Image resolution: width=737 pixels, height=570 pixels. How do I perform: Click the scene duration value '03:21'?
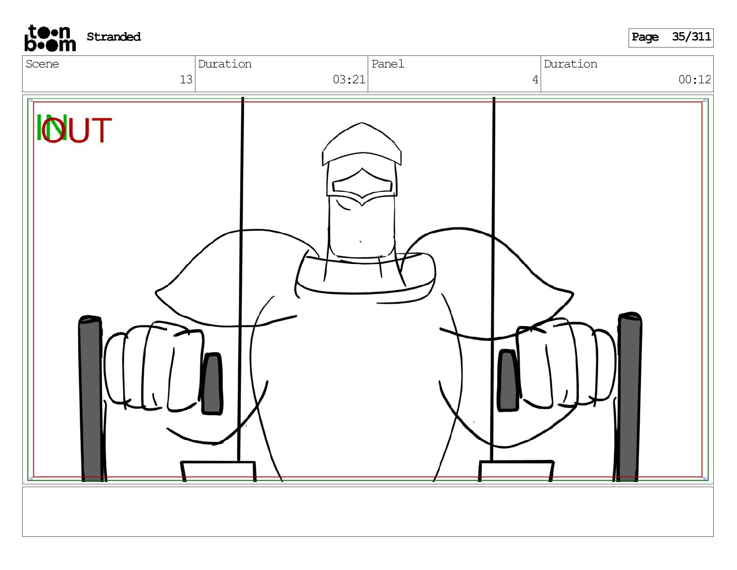pos(349,80)
